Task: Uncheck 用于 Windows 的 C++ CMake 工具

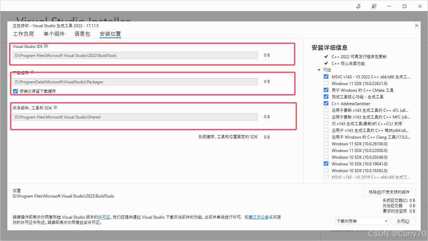Action: (x=326, y=90)
